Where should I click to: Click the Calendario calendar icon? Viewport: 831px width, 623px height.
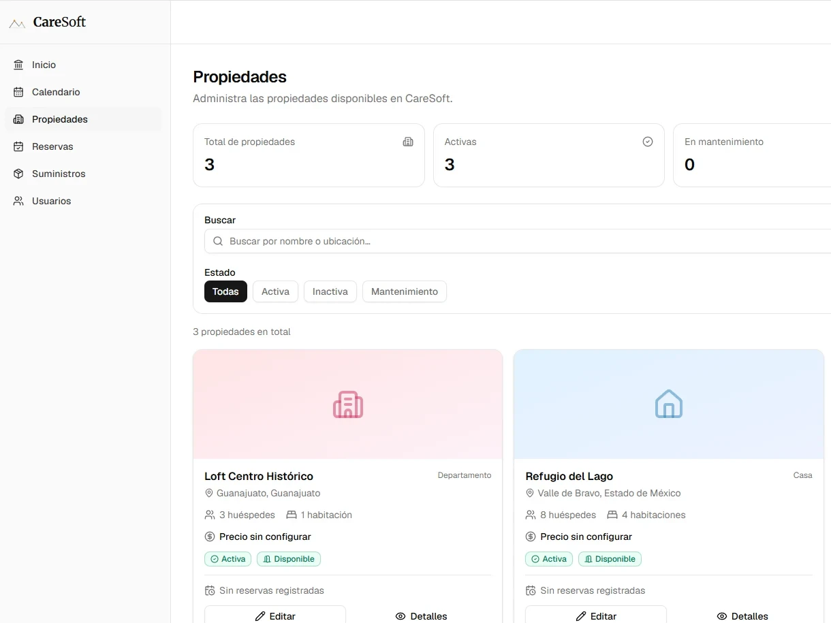point(18,92)
